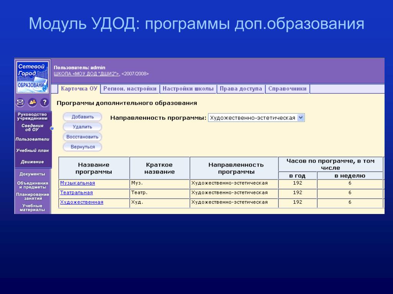Image resolution: width=393 pixels, height=294 pixels.
Task: Click the в неделю column header
Action: click(x=350, y=175)
